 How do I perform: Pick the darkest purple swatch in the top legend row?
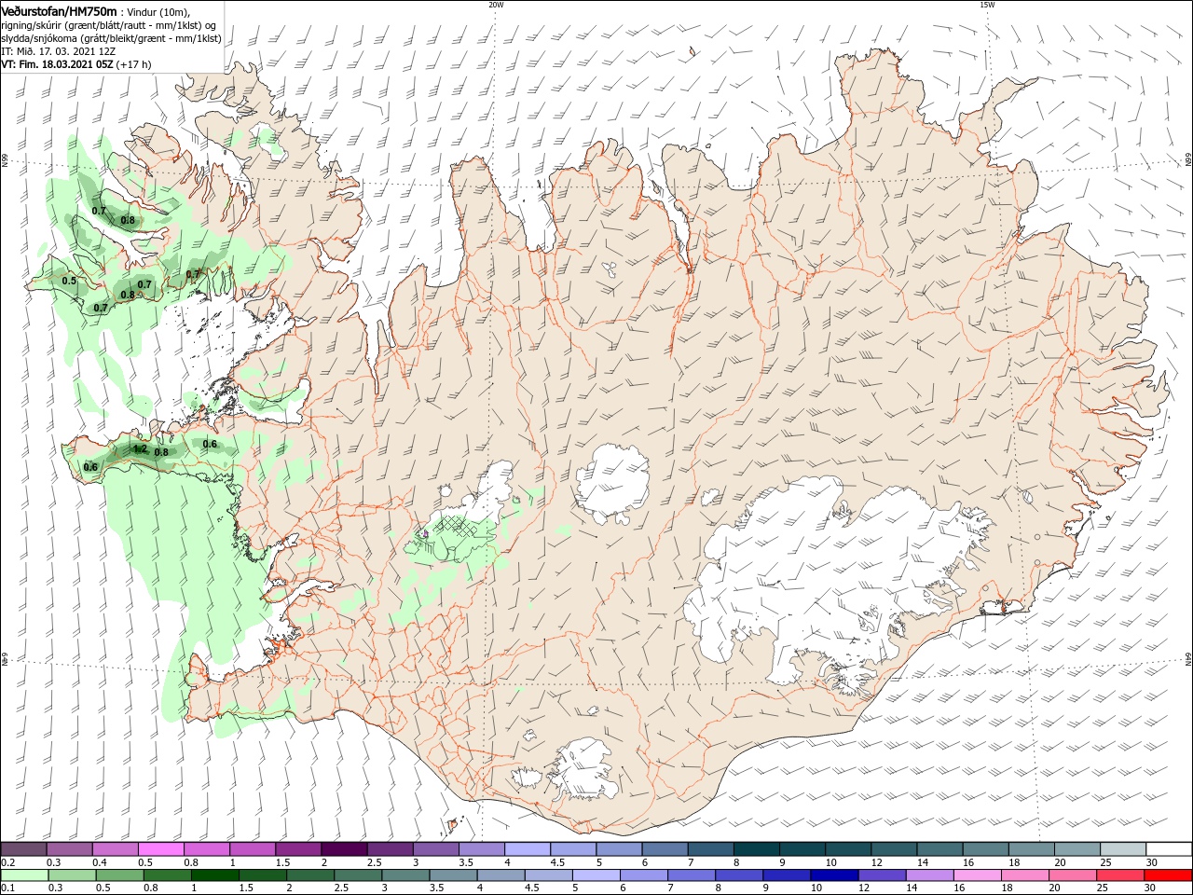coord(343,849)
